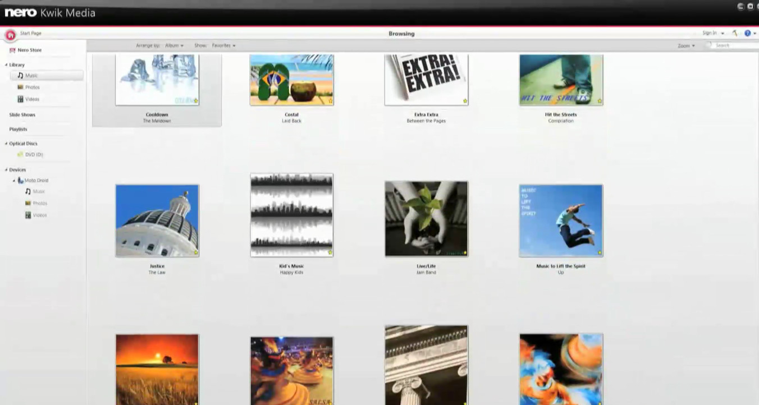Screen dimensions: 759x405
Task: Click the "Cooldown" album title
Action: (157, 114)
